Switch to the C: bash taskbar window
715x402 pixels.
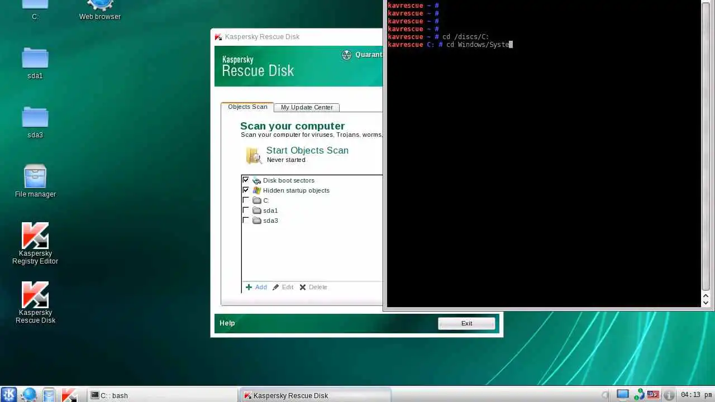163,395
